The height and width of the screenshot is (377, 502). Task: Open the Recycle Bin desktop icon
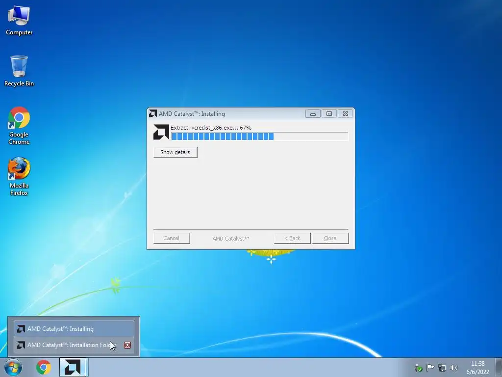(x=19, y=71)
